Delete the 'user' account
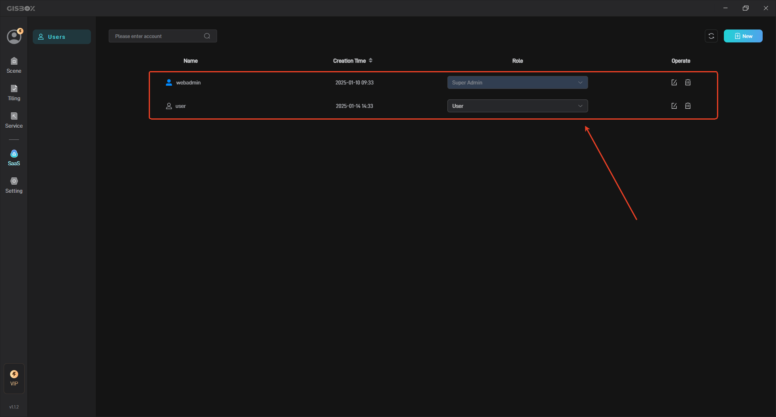The image size is (776, 417). click(688, 106)
